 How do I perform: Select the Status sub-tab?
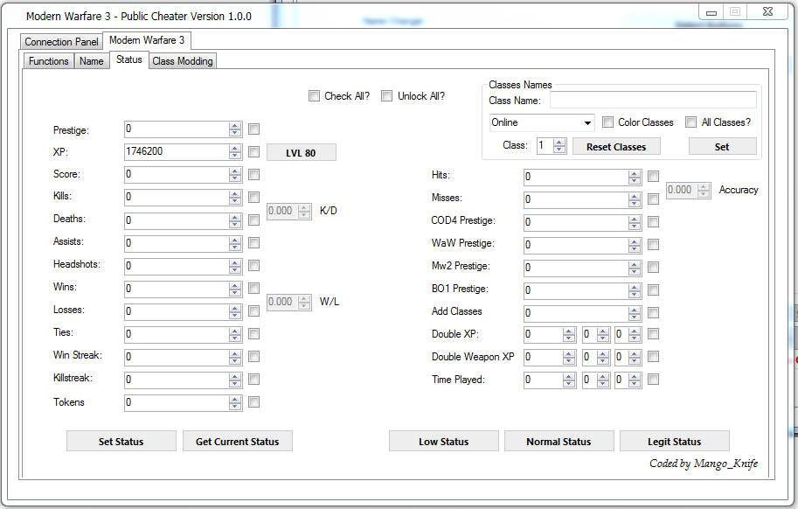coord(129,59)
